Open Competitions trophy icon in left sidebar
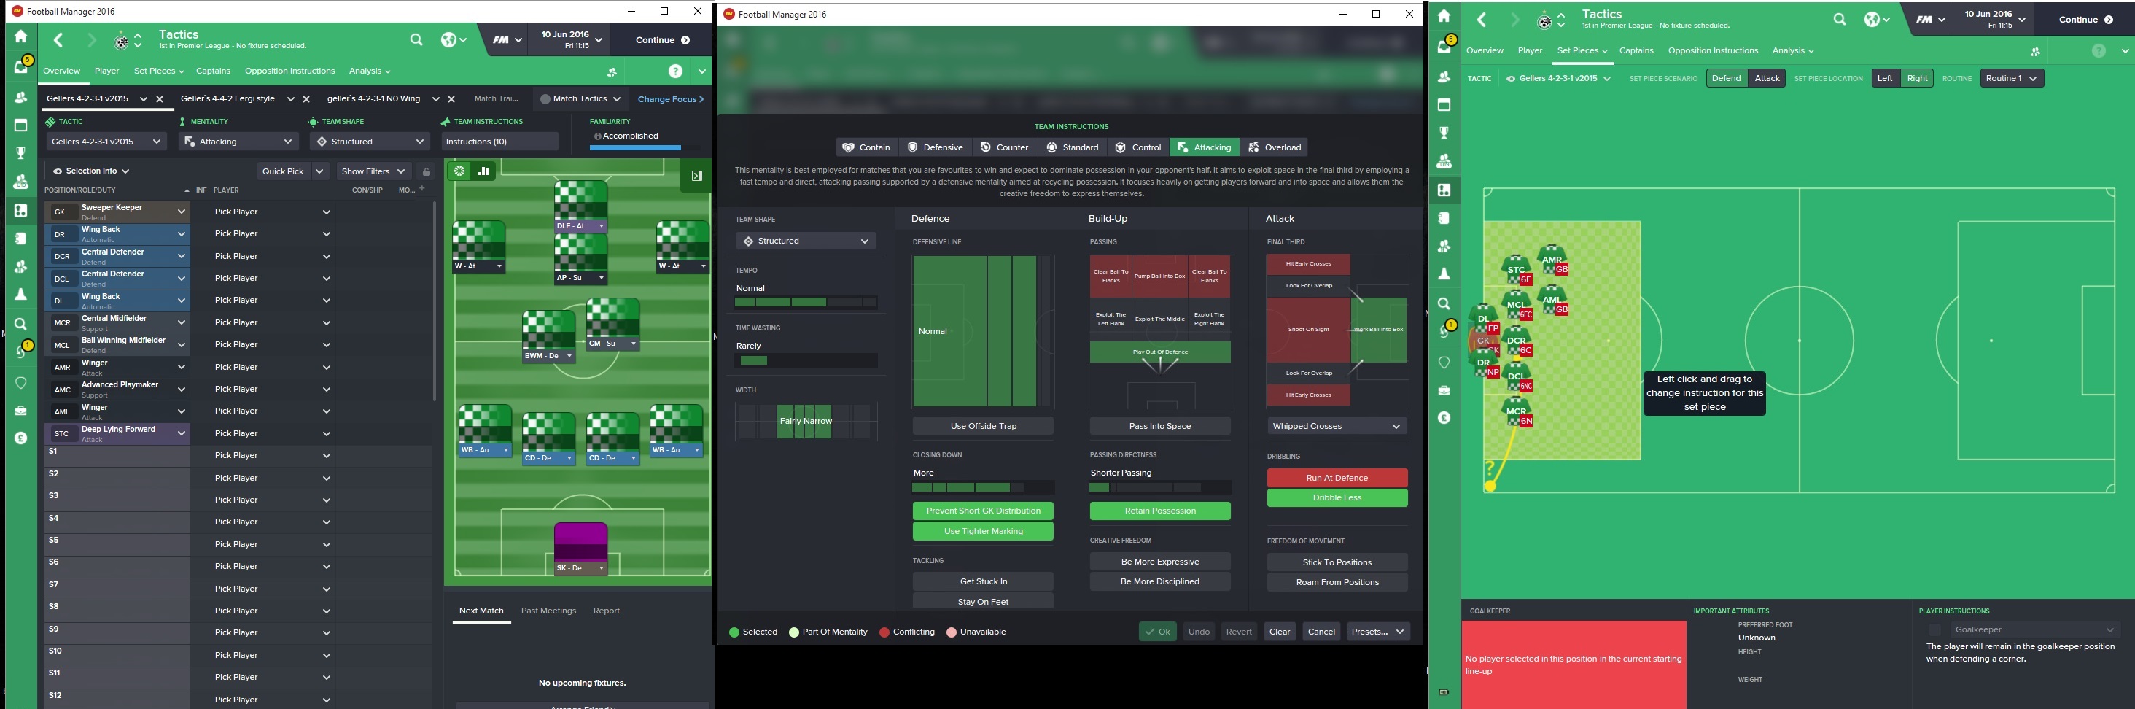The image size is (2135, 709). (20, 153)
